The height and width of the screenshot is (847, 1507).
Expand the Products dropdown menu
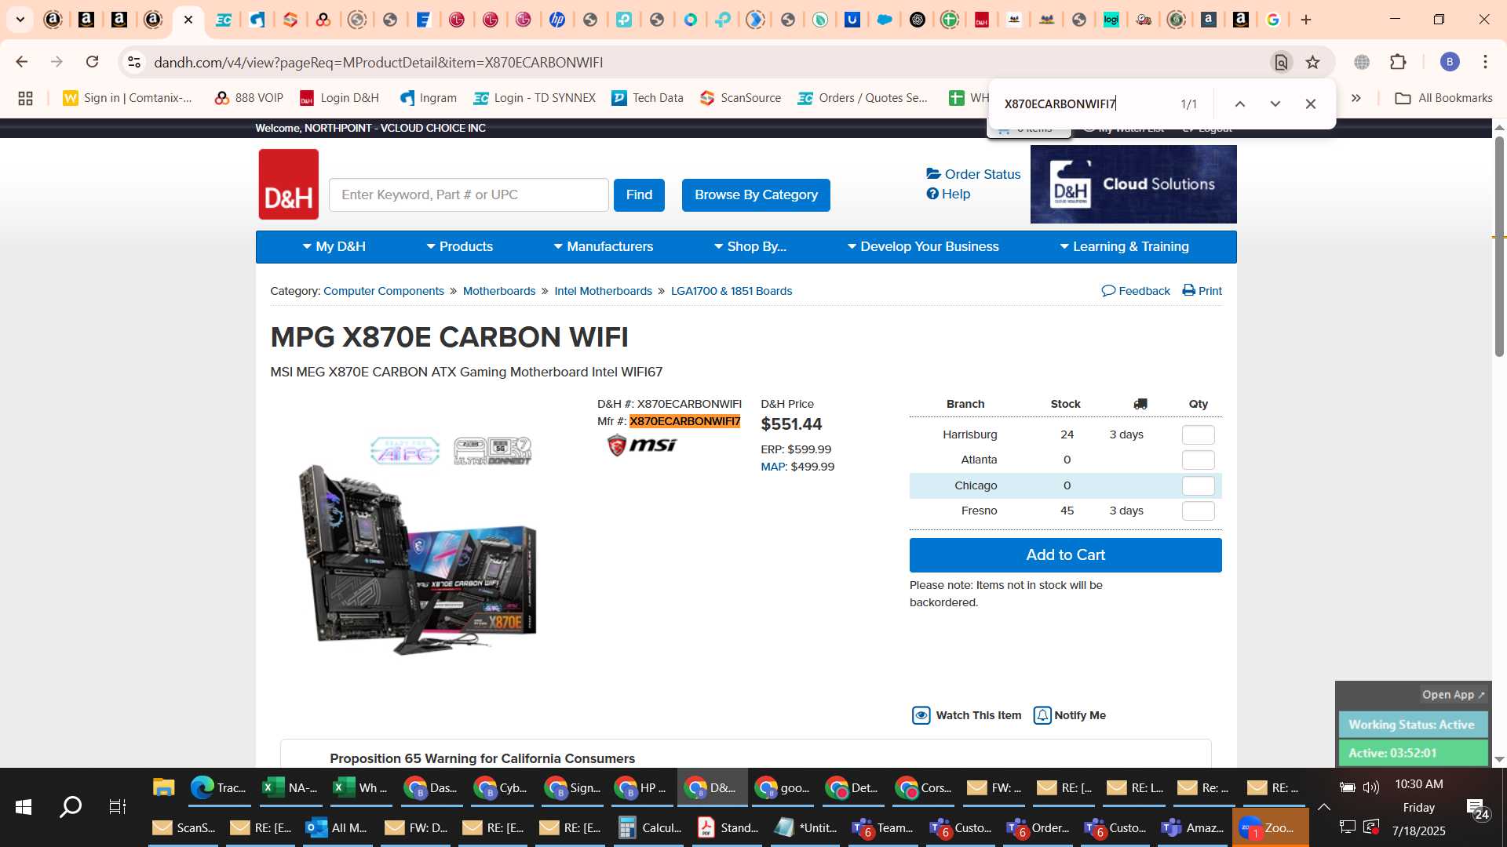point(459,246)
